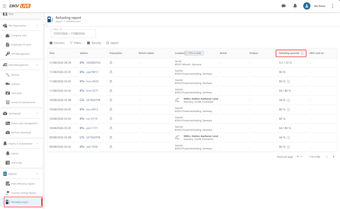The width and height of the screenshot is (340, 209).
Task: Select Refueling report in sidebar
Action: tap(23, 202)
